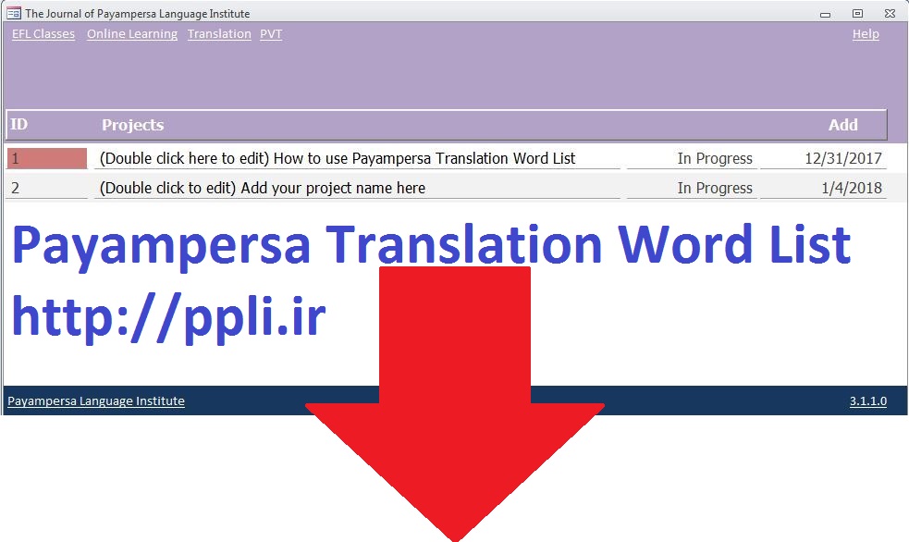Image resolution: width=909 pixels, height=542 pixels.
Task: Select the ID cell of row 2
Action: pos(46,188)
